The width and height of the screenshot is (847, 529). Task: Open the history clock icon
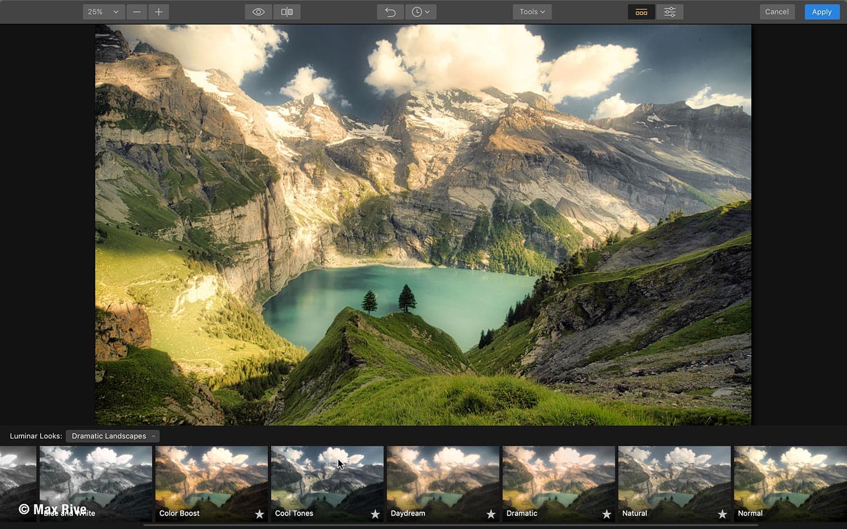coord(416,11)
